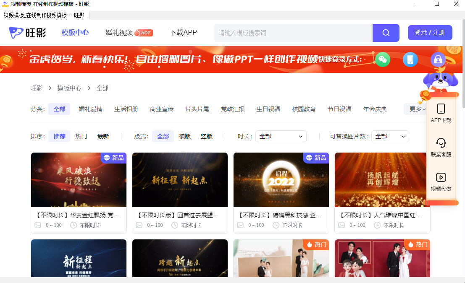
Task: Switch to the 婚礼视频 menu item
Action: click(x=119, y=32)
